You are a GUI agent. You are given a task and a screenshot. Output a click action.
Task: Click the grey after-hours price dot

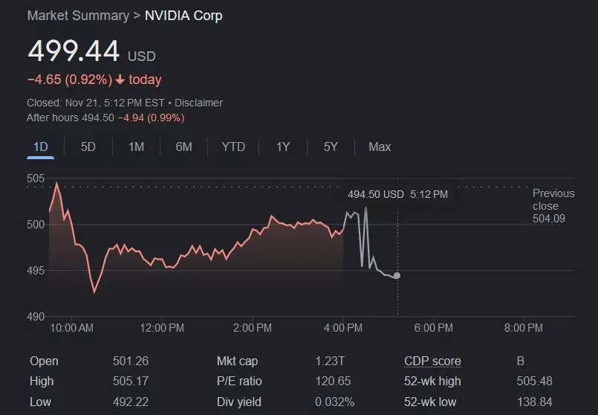(x=397, y=275)
